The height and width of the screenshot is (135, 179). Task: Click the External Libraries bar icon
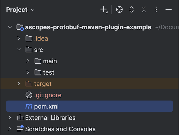20,118
